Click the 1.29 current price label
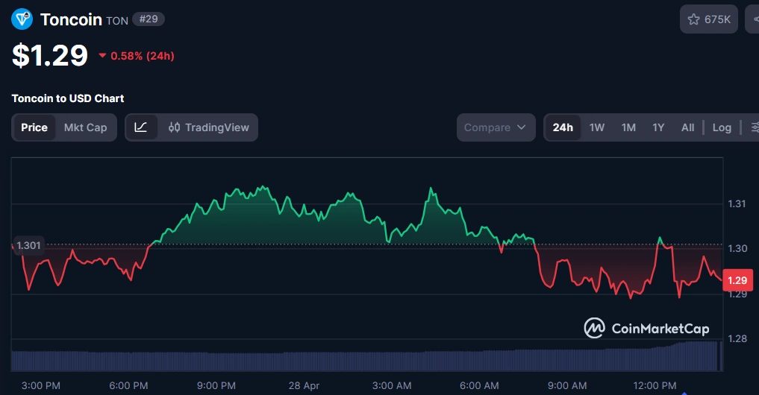Screen dimensions: 759x395 [x=737, y=280]
